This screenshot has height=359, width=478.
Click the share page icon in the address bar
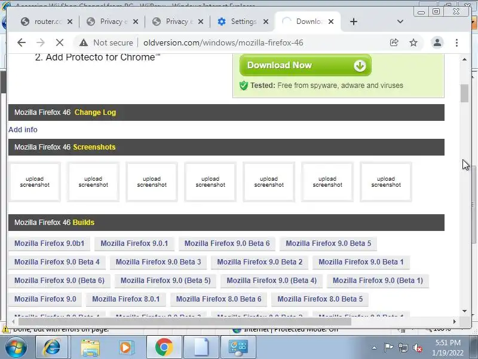pyautogui.click(x=394, y=42)
